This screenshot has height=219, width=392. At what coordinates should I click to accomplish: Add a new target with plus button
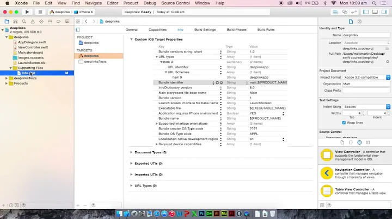click(x=78, y=205)
